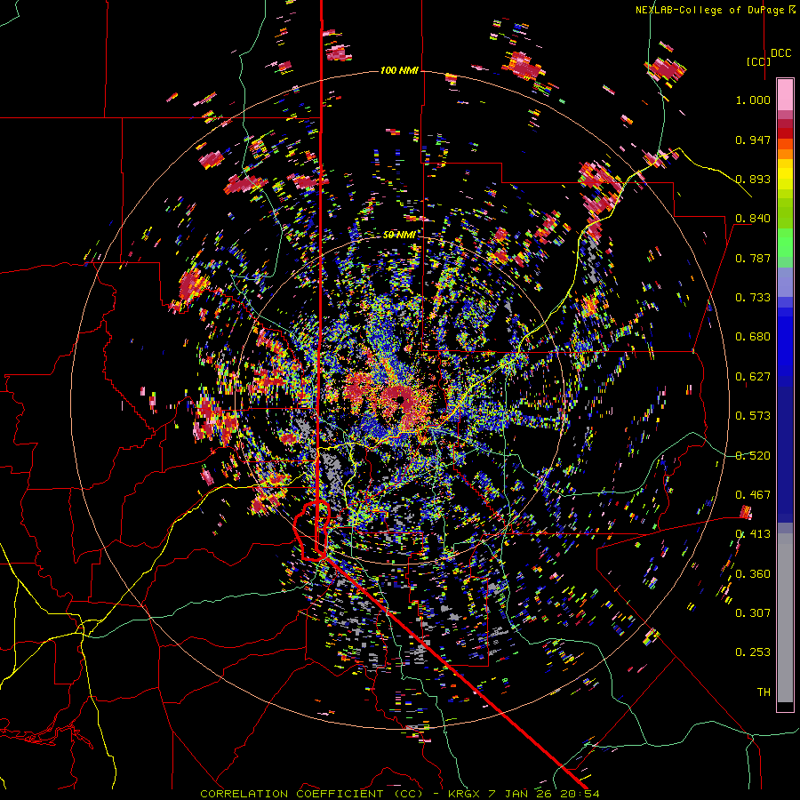Click the 0.253 legend value
800x800 pixels.
point(753,652)
